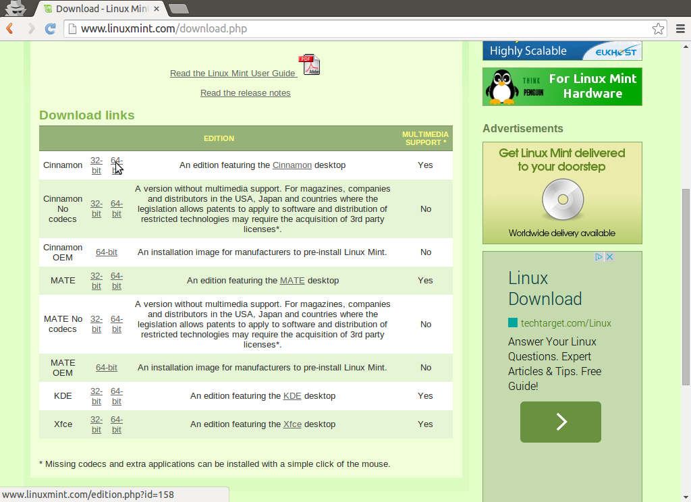
Task: Click the forward navigation arrow icon
Action: 30,28
